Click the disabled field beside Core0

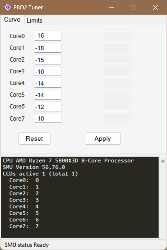click(x=117, y=36)
